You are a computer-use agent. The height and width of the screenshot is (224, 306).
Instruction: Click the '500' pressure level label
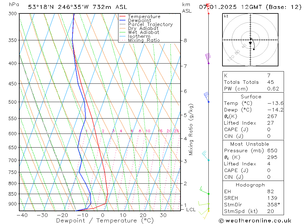tap(13, 102)
